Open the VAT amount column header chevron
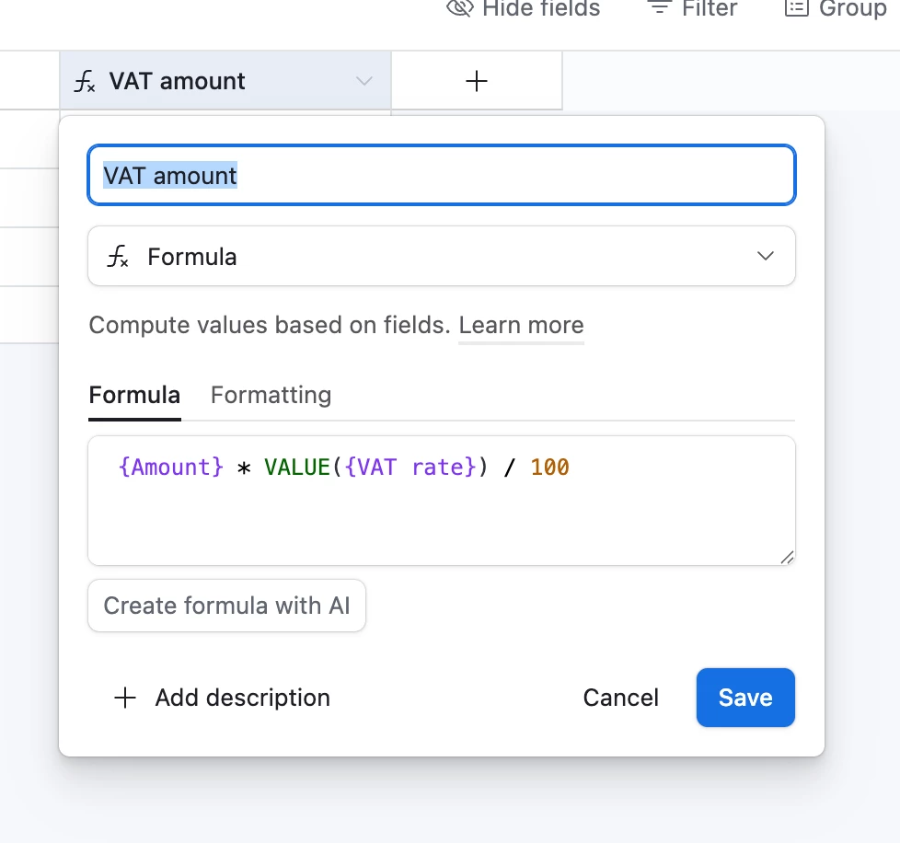 coord(364,82)
